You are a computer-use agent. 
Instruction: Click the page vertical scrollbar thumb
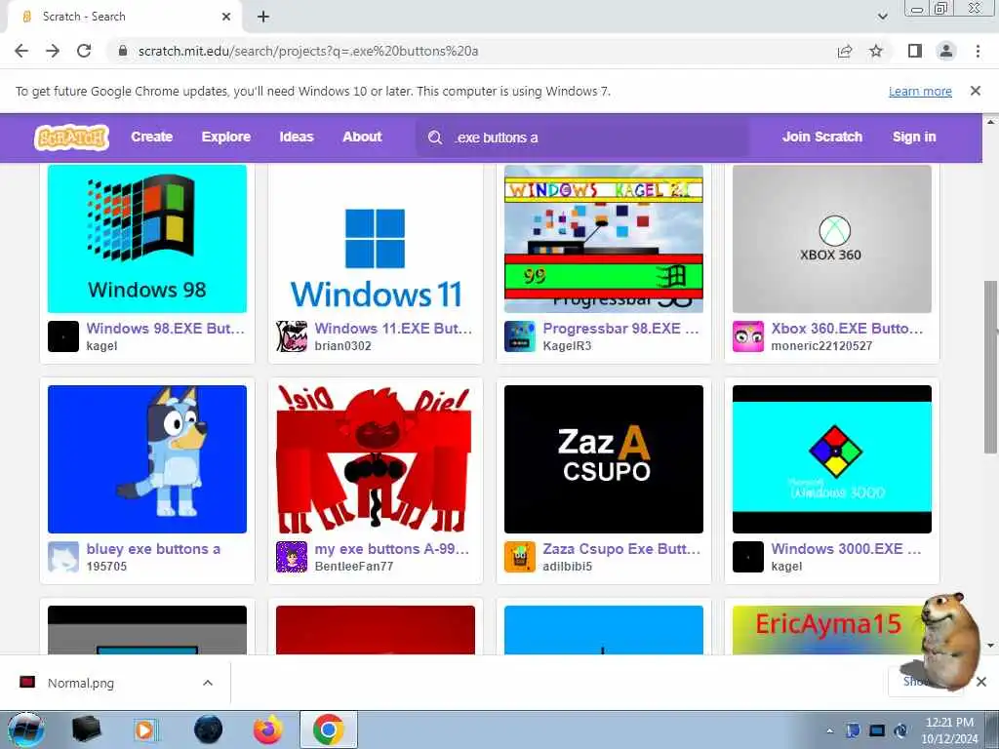tap(990, 367)
